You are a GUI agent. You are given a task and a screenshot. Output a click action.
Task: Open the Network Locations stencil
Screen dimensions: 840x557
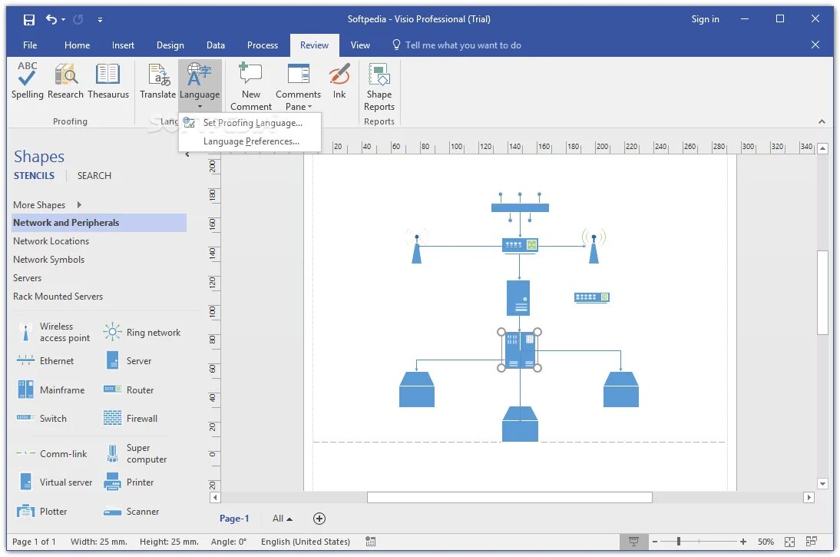pyautogui.click(x=51, y=241)
